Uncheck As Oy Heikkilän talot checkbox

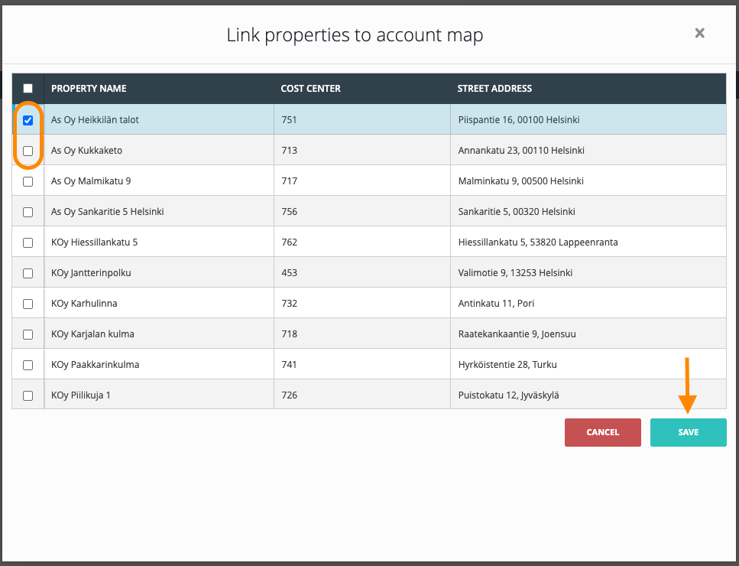tap(28, 120)
